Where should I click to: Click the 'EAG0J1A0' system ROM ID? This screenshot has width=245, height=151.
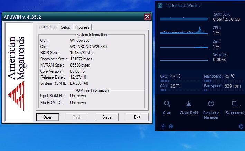tap(79, 83)
